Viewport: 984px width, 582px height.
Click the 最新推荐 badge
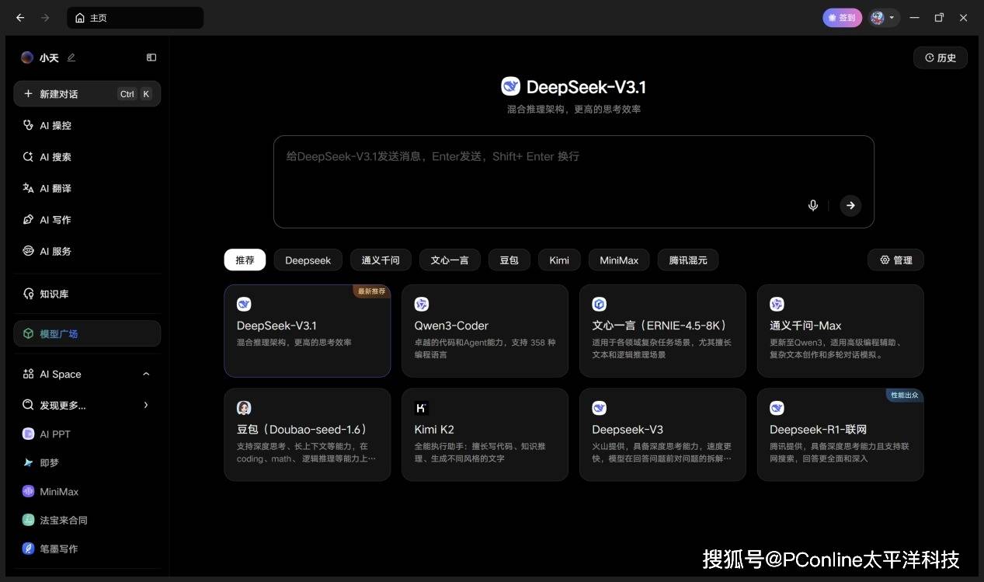coord(371,291)
